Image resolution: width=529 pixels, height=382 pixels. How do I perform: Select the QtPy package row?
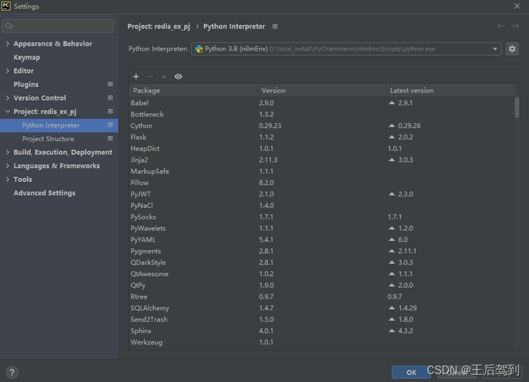click(x=322, y=285)
